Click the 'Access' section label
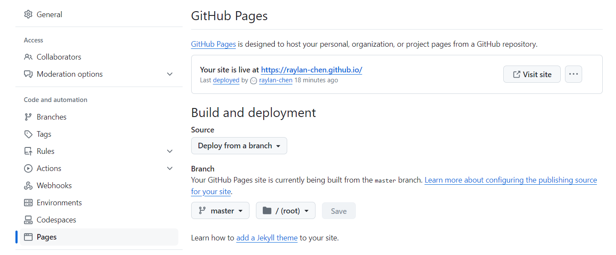The image size is (616, 255). point(33,40)
